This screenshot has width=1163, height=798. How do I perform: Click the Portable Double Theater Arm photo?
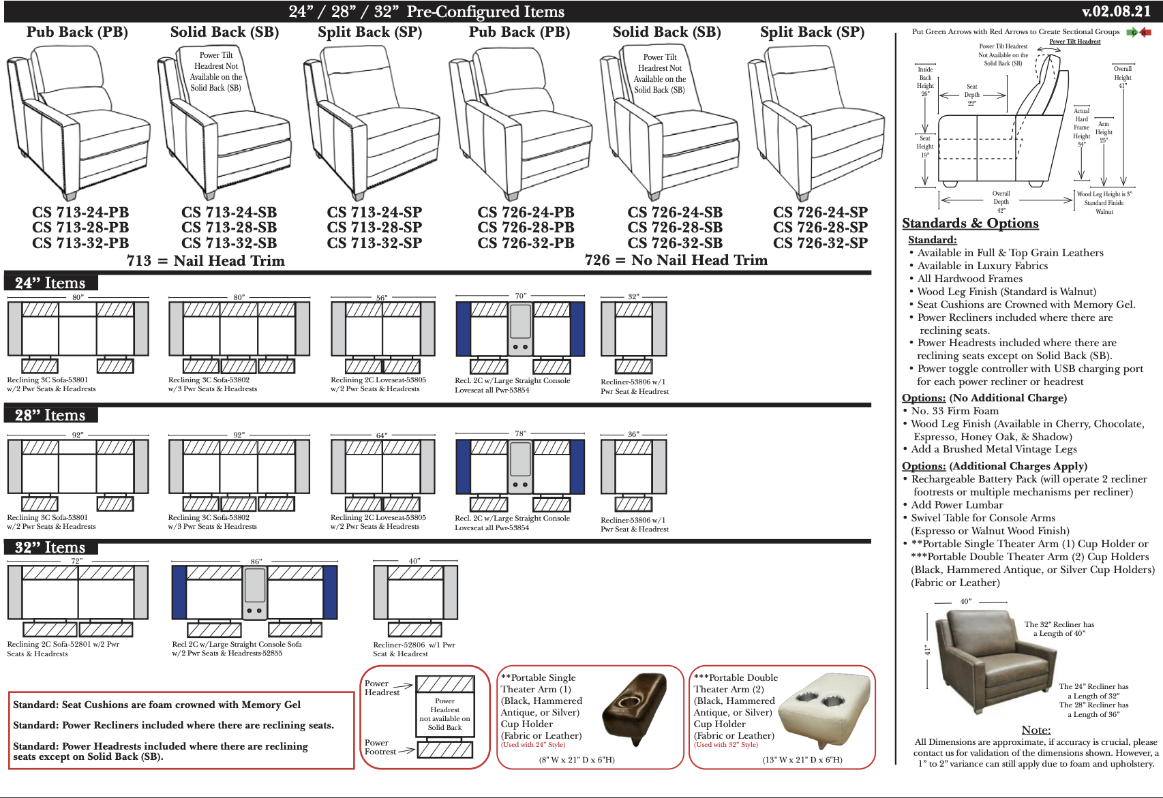pyautogui.click(x=826, y=711)
